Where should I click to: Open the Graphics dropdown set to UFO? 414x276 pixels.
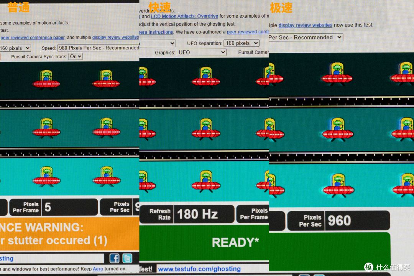pyautogui.click(x=202, y=52)
